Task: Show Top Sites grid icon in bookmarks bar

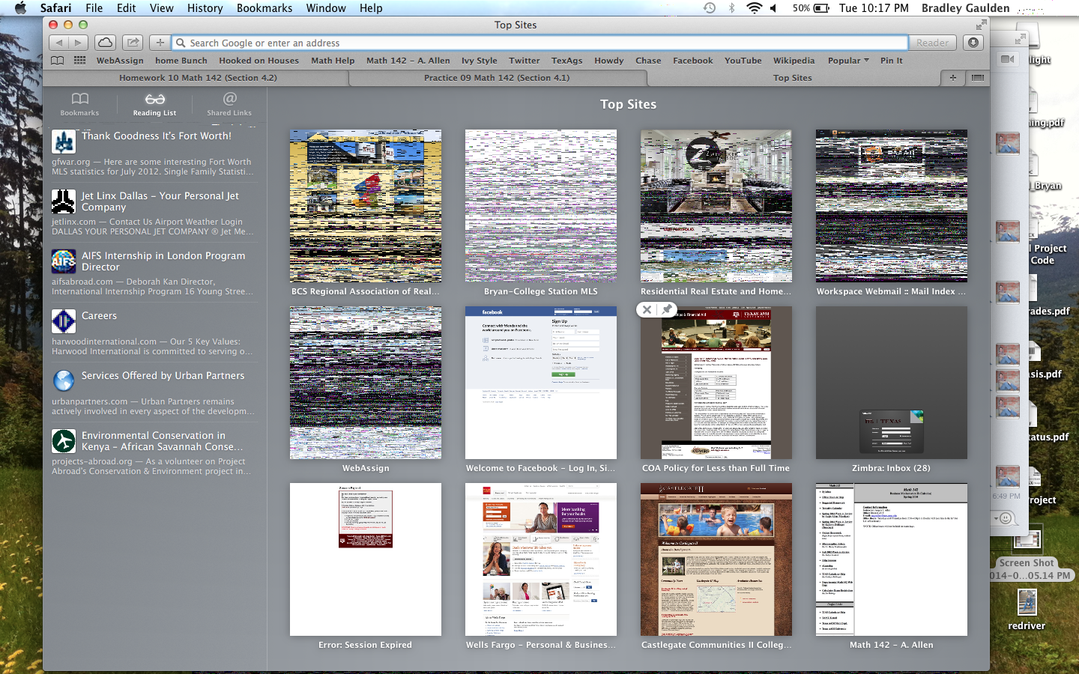Action: coord(80,61)
